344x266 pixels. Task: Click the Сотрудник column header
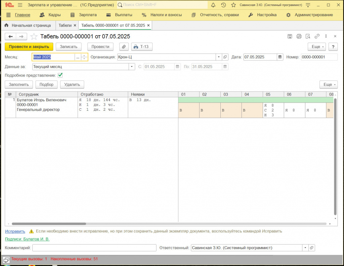click(47, 95)
